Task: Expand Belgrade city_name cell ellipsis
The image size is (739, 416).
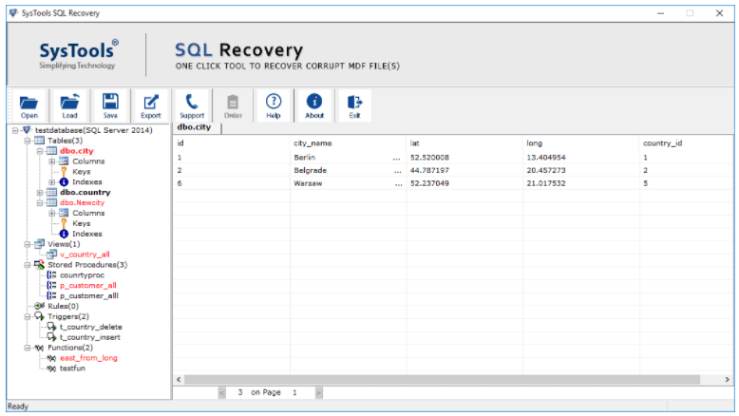Action: coord(397,171)
